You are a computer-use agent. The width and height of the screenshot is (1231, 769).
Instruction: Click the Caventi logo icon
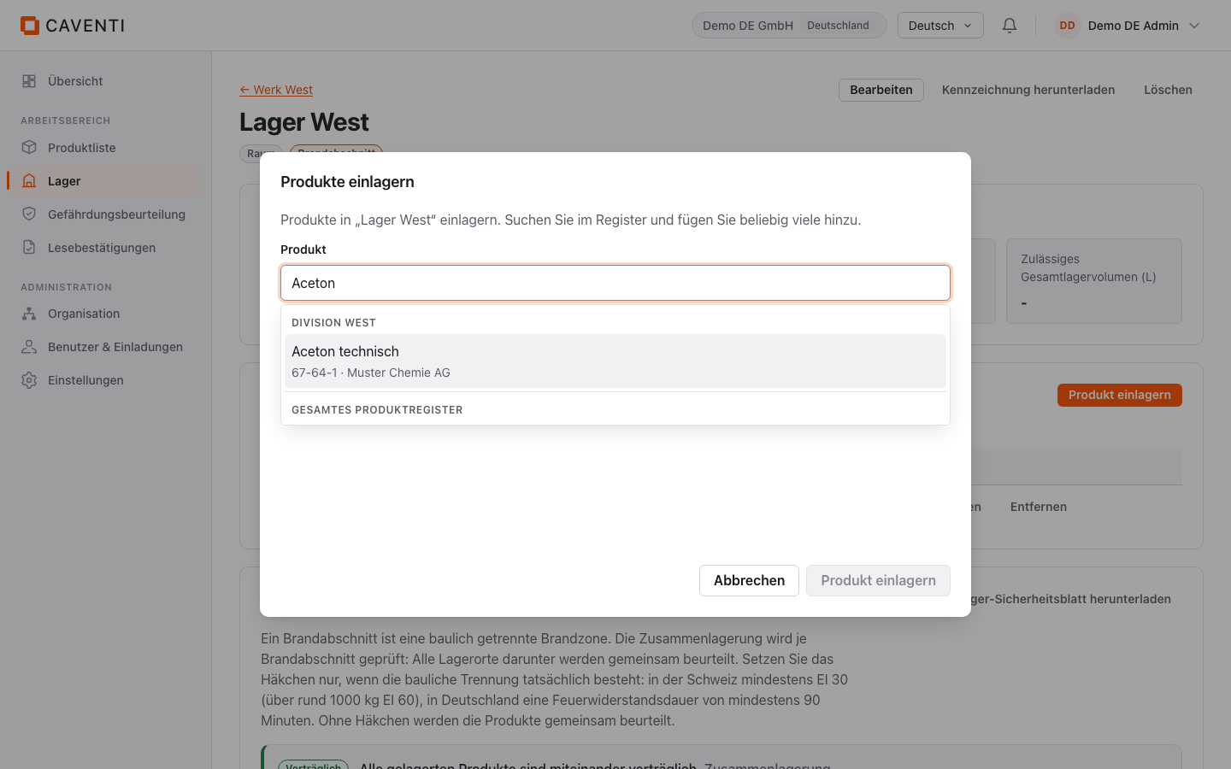[30, 26]
